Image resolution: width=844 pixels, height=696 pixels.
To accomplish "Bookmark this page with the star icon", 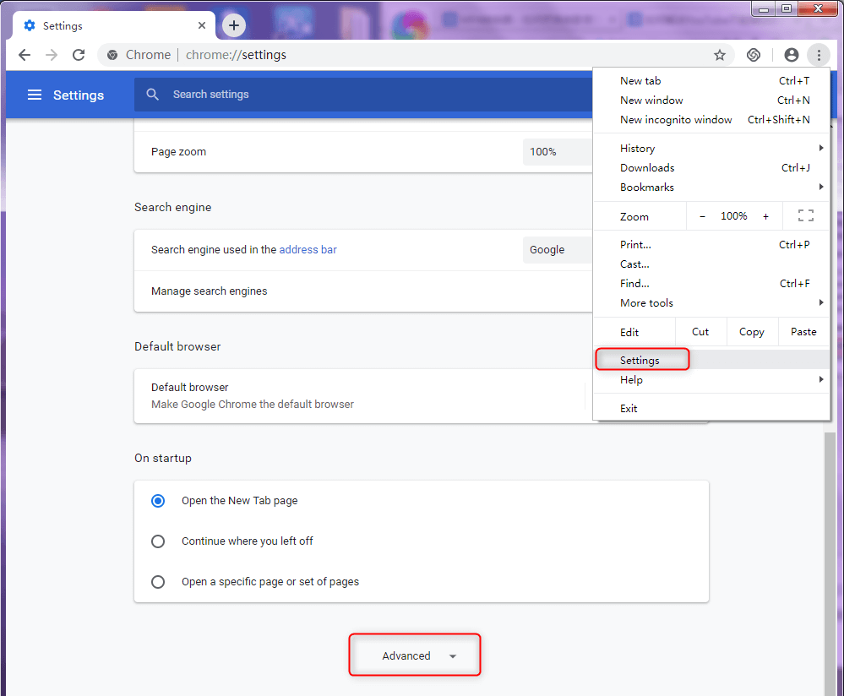I will pos(720,55).
